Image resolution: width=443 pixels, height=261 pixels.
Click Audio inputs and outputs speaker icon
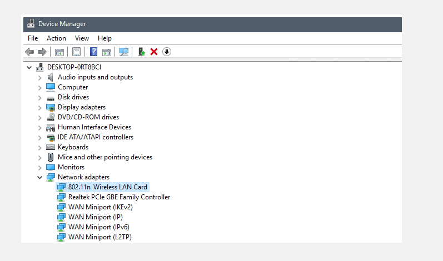click(50, 77)
